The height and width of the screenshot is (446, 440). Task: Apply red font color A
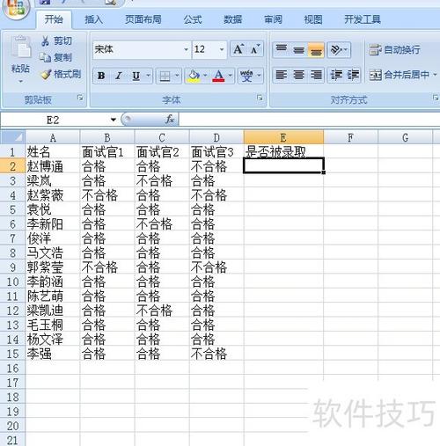pos(218,76)
